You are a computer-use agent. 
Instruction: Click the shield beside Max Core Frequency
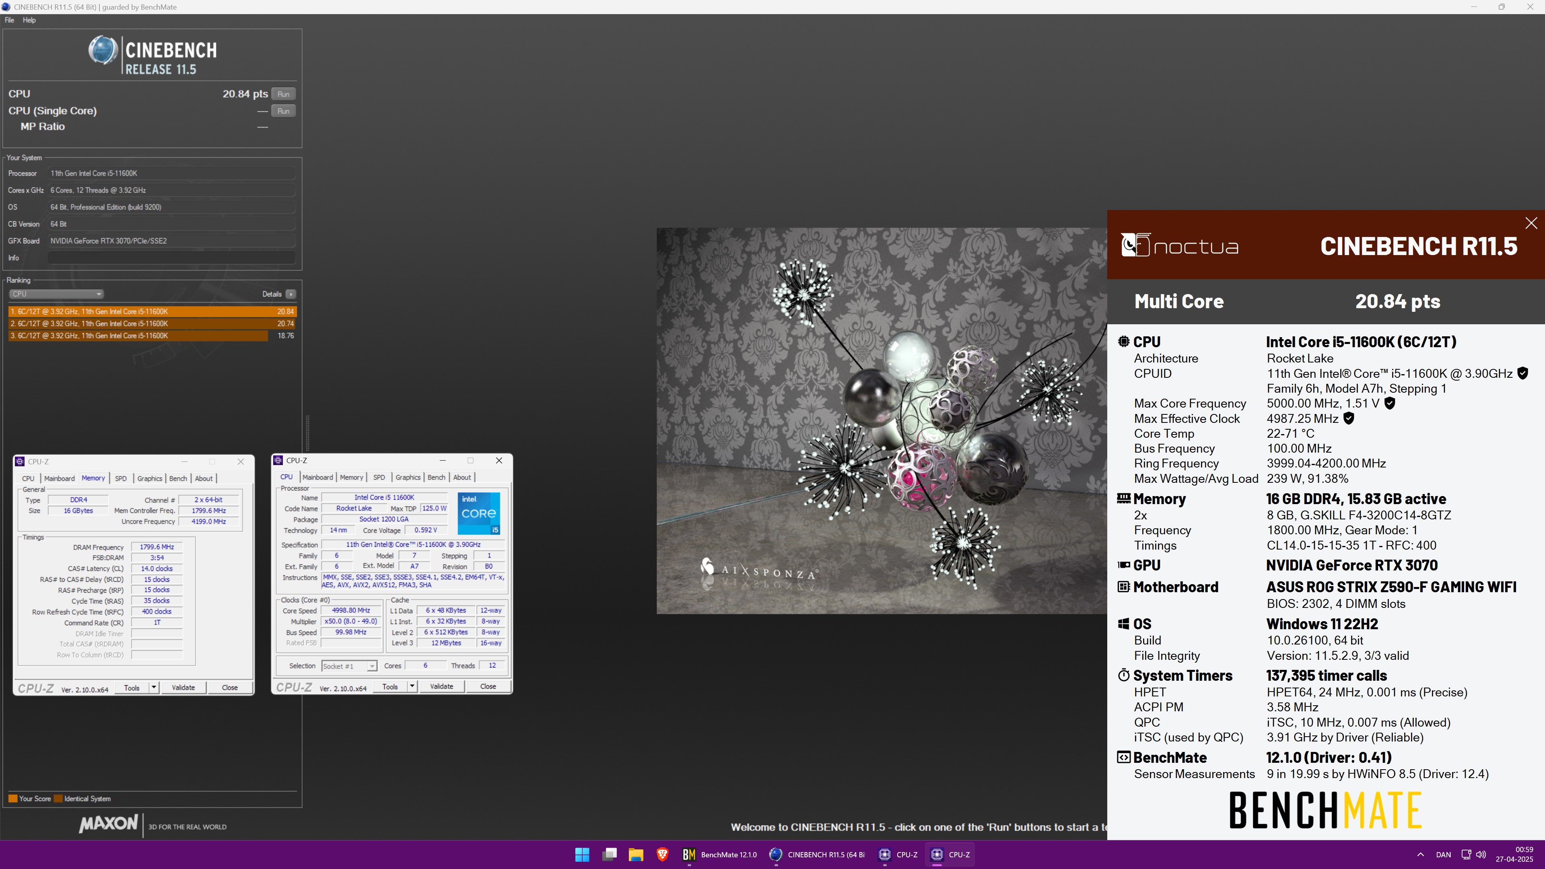coord(1389,403)
